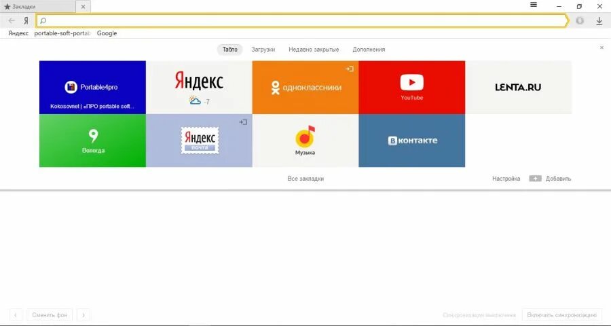This screenshot has width=611, height=326.
Task: Close the Tableau panel with small x
Action: [601, 48]
